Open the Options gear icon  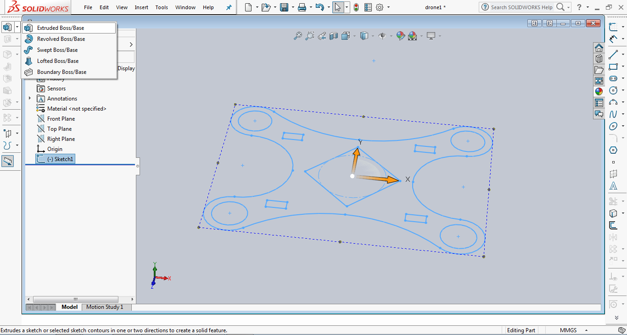pos(380,7)
